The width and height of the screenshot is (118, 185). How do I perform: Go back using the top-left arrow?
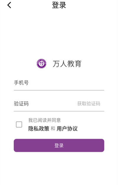(9, 5)
